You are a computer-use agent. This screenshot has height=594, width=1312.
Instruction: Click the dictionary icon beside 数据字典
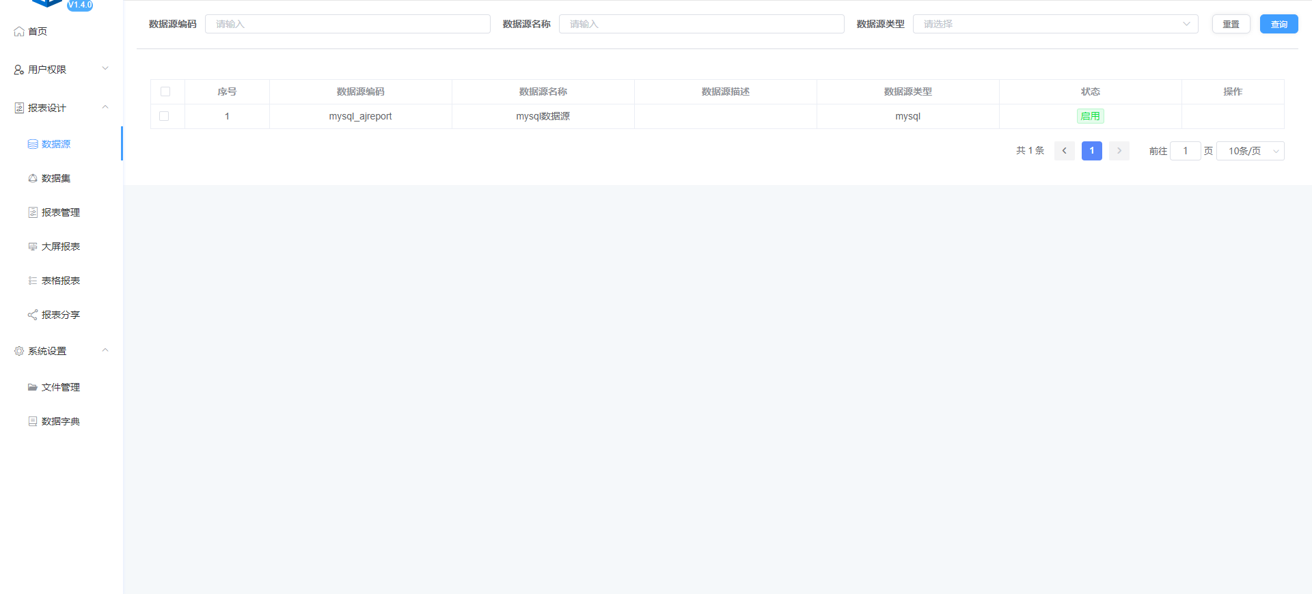[x=33, y=421]
